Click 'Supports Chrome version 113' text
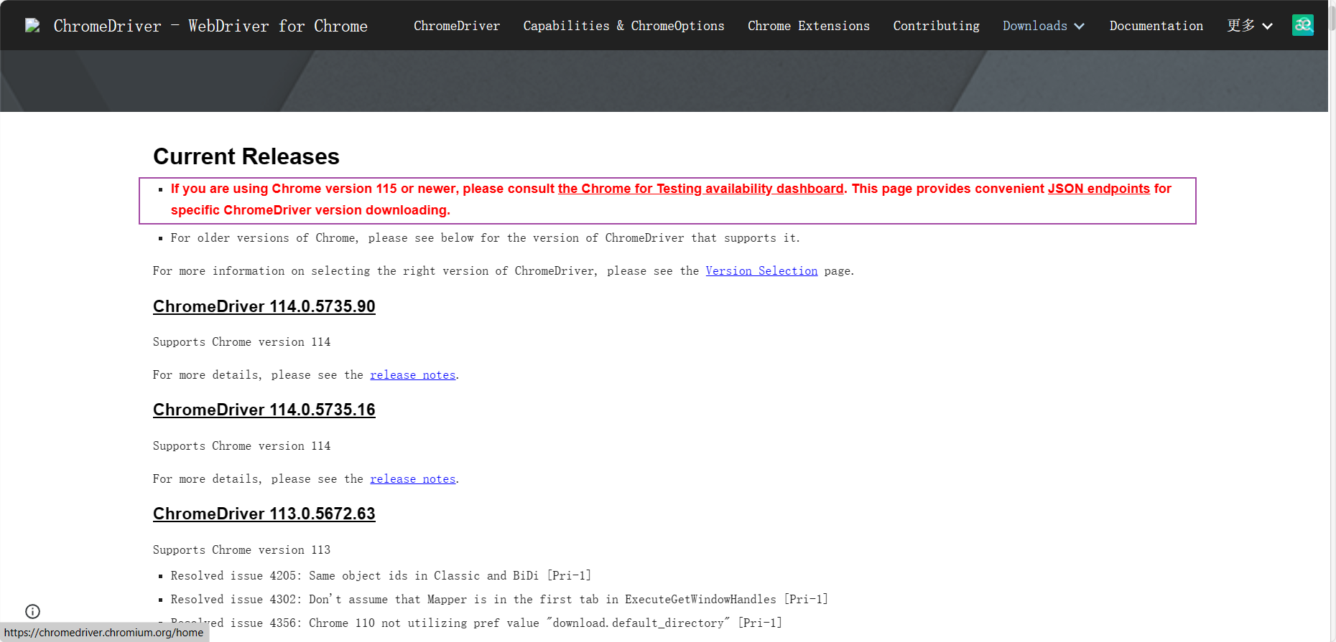The height and width of the screenshot is (642, 1336). 241,550
